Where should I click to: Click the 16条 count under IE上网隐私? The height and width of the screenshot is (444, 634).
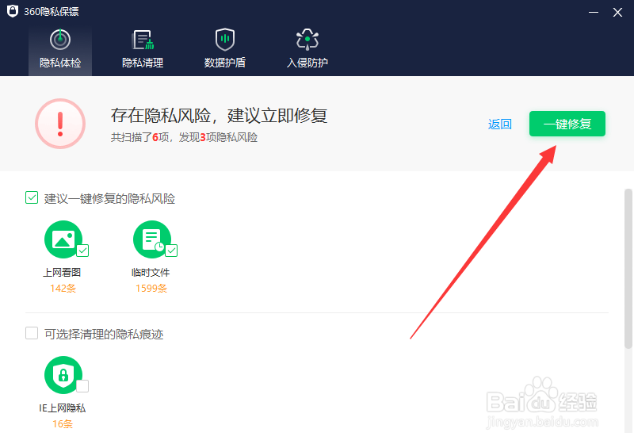(63, 423)
